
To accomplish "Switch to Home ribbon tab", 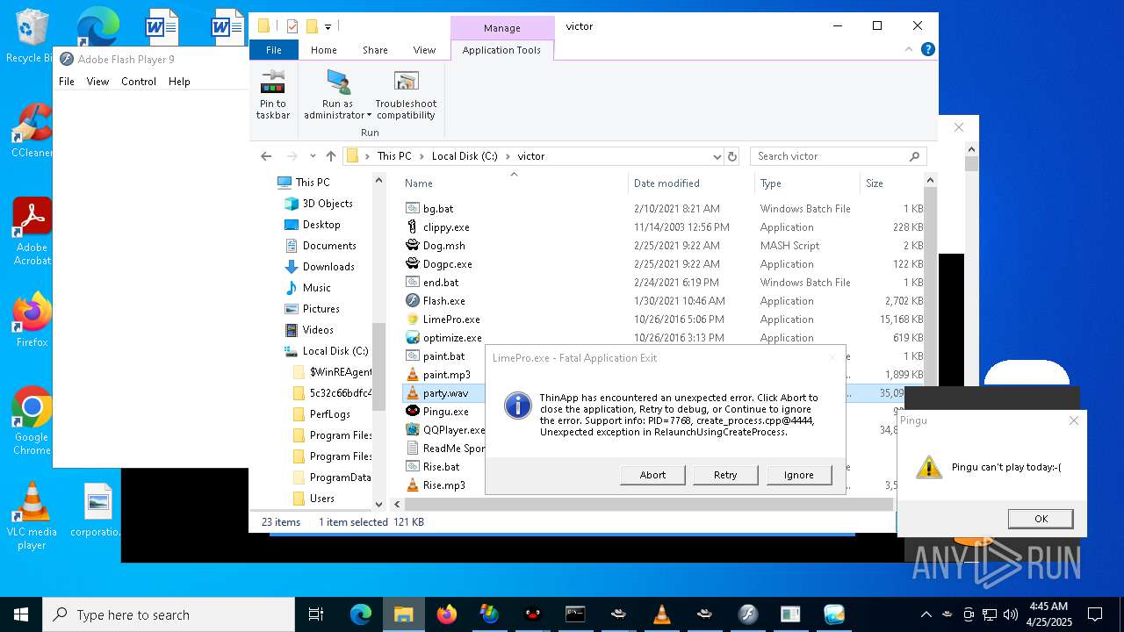I will [x=323, y=50].
